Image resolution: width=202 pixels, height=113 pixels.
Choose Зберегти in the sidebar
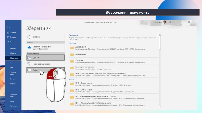click(13, 53)
